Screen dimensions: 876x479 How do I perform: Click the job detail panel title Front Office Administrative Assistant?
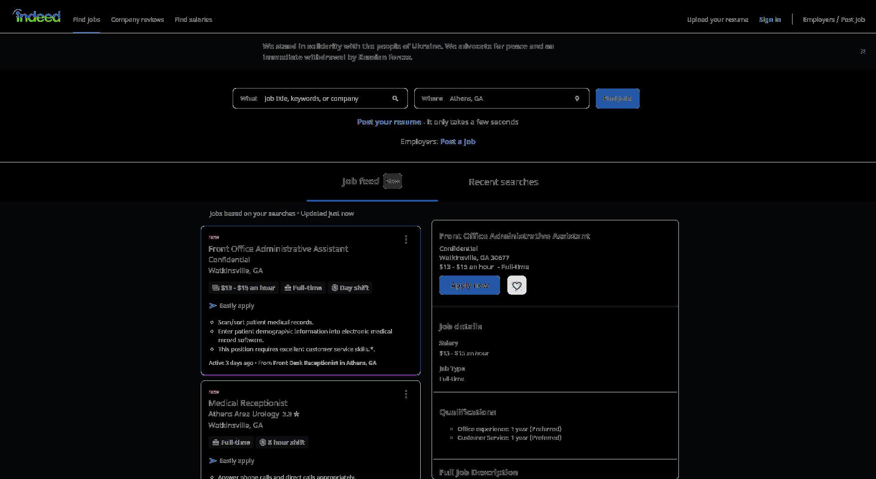(x=515, y=236)
